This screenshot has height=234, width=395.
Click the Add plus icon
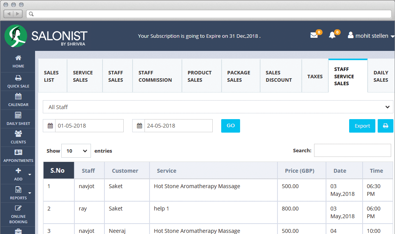point(18,171)
